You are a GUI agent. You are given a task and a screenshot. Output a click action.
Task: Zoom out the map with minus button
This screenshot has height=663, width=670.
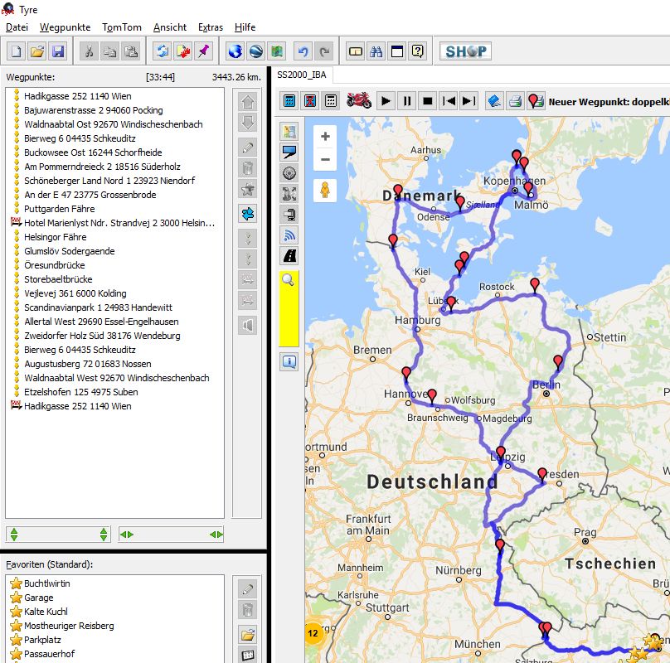click(325, 159)
